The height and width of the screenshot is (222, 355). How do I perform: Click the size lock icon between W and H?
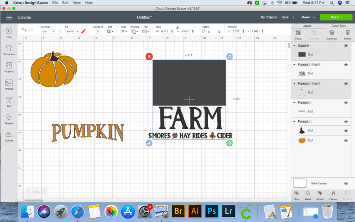tap(177, 28)
